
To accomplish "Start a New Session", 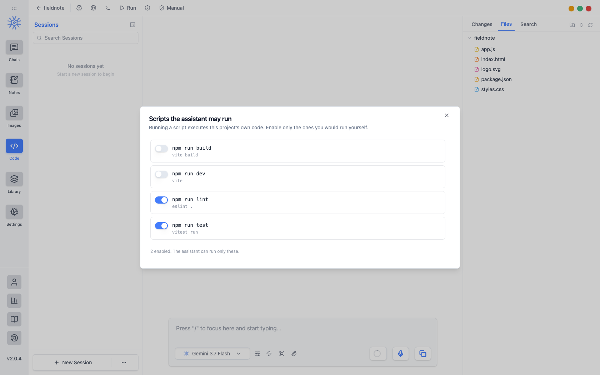I will [73, 362].
